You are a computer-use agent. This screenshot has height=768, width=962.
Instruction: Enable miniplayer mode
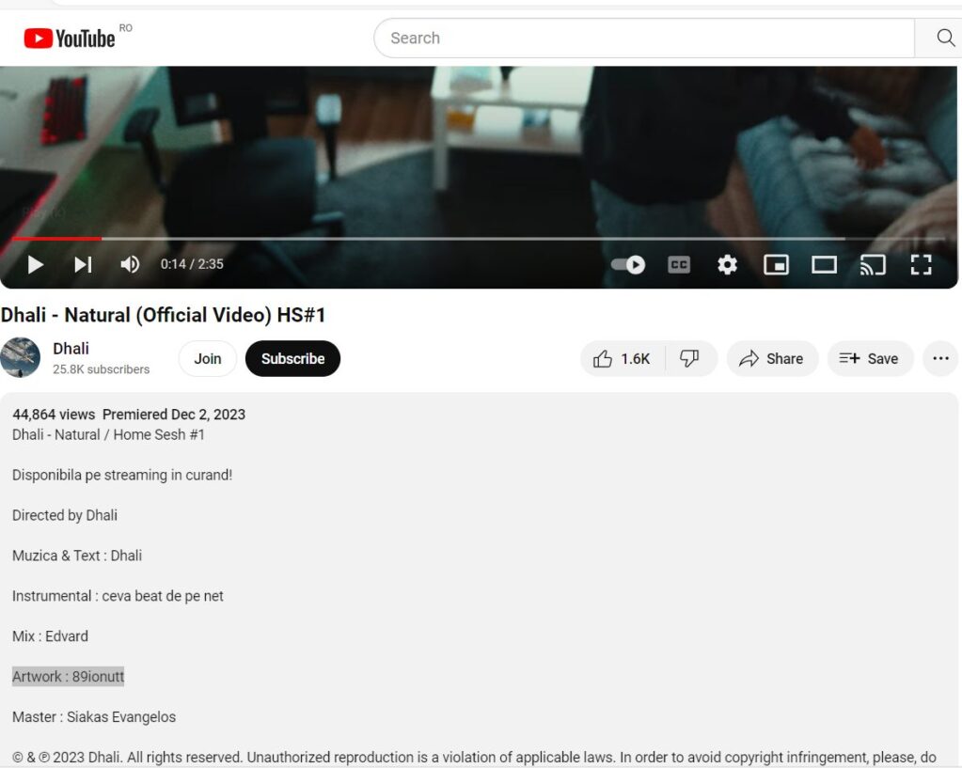tap(776, 265)
